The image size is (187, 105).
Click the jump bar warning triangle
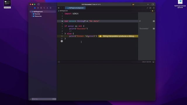153,11
